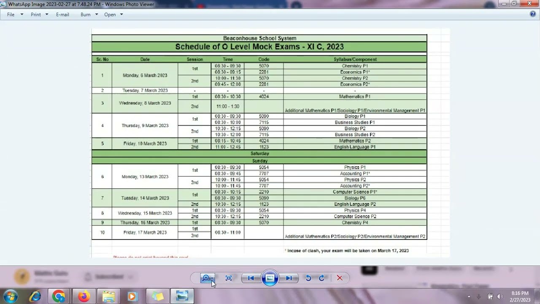Click the 'Chemistry P4' cell
This screenshot has height=304, width=540.
[355, 223]
